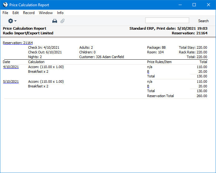
Task: Minimize the Price Calculation Report window
Action: point(180,5)
